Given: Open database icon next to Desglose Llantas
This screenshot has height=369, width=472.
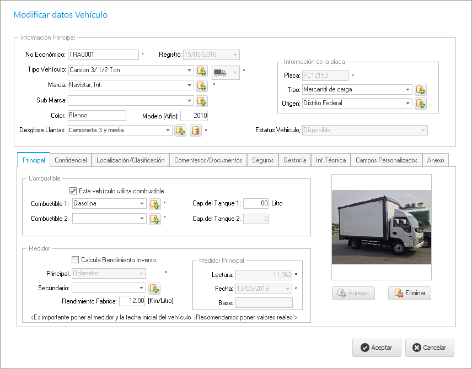Looking at the screenshot, I should pyautogui.click(x=195, y=131).
